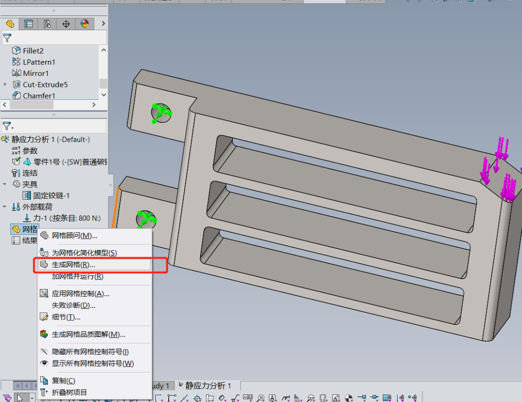Hide all mesh control symbols
Viewport: 522px width, 402px height.
coord(90,352)
